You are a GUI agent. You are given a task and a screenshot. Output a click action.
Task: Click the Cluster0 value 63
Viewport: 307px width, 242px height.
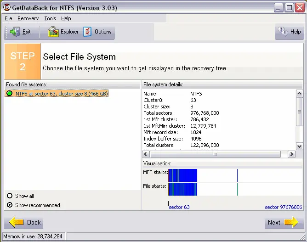pos(193,100)
